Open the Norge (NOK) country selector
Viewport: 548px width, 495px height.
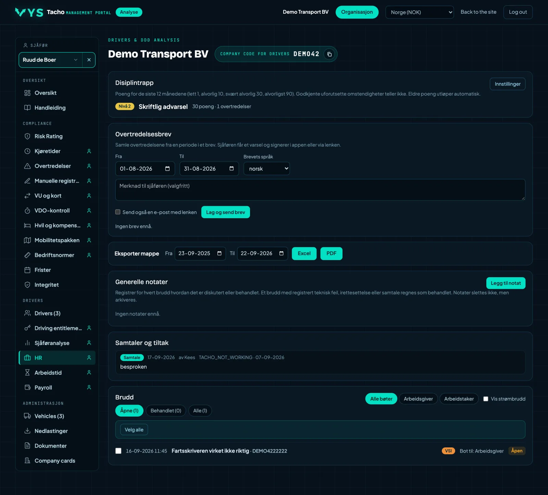(420, 12)
